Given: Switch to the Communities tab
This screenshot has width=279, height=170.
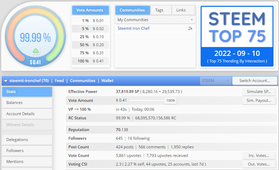Looking at the screenshot, I should click(x=133, y=10).
